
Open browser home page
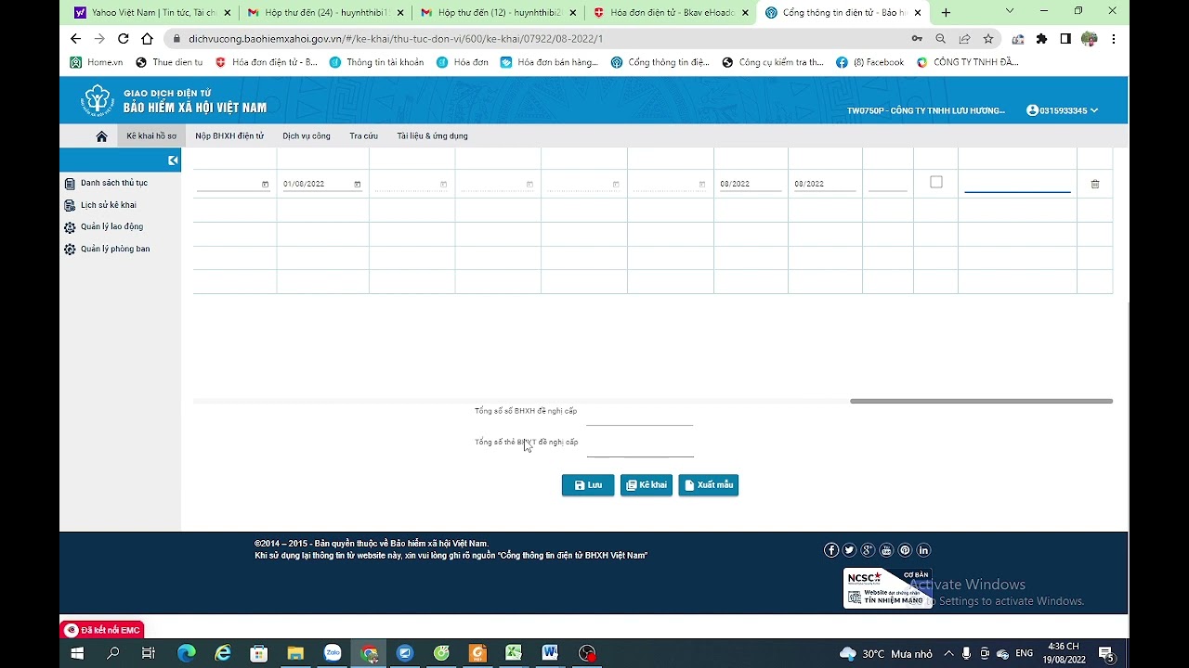click(x=147, y=39)
